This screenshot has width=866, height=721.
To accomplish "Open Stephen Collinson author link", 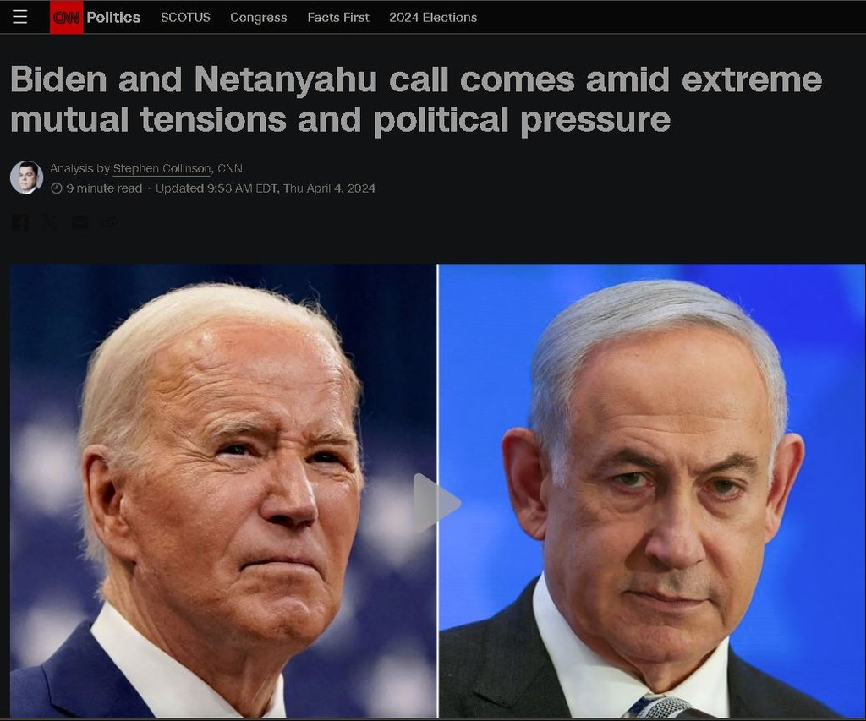I will tap(162, 168).
